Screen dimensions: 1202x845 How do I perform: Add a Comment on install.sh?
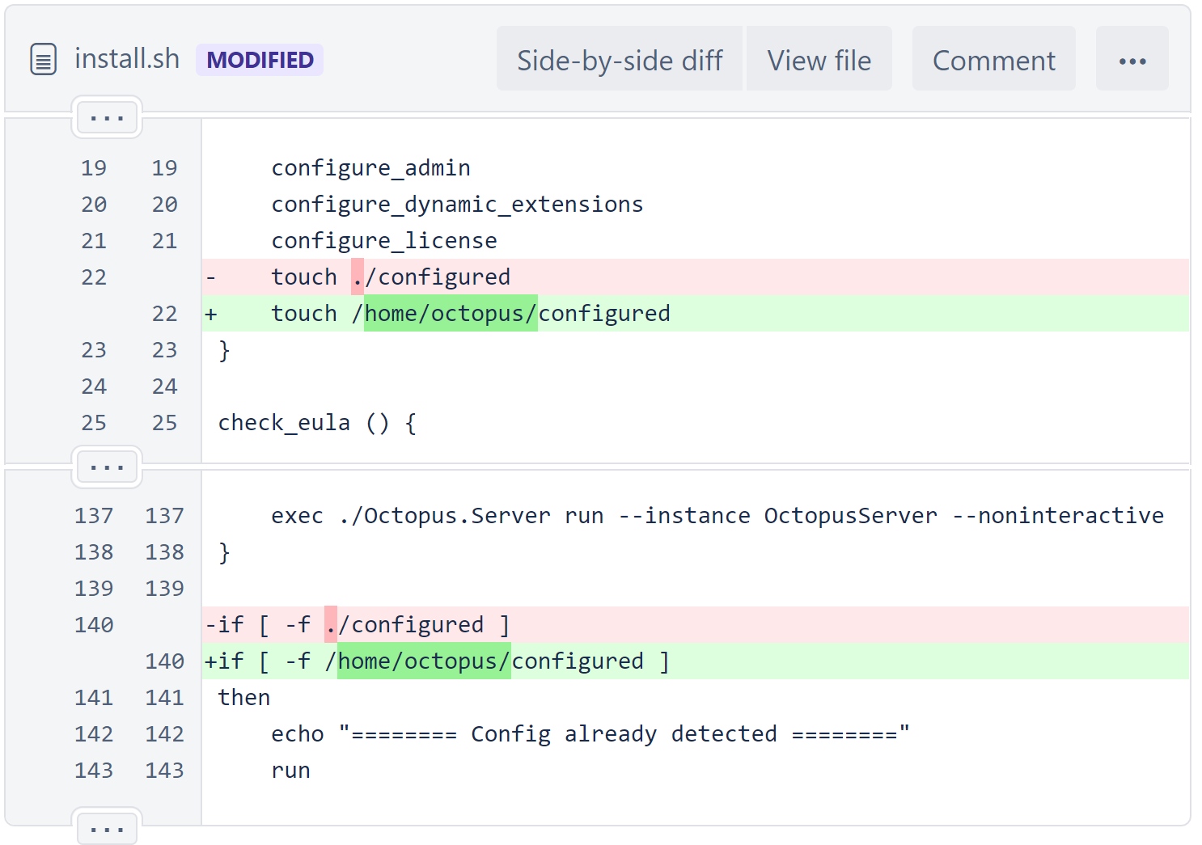[993, 60]
